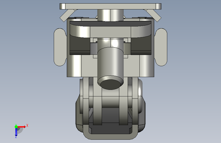Screen dimensions: 221x143
Task: Select the dark circular bore of the central cylinder
Action: (110, 84)
